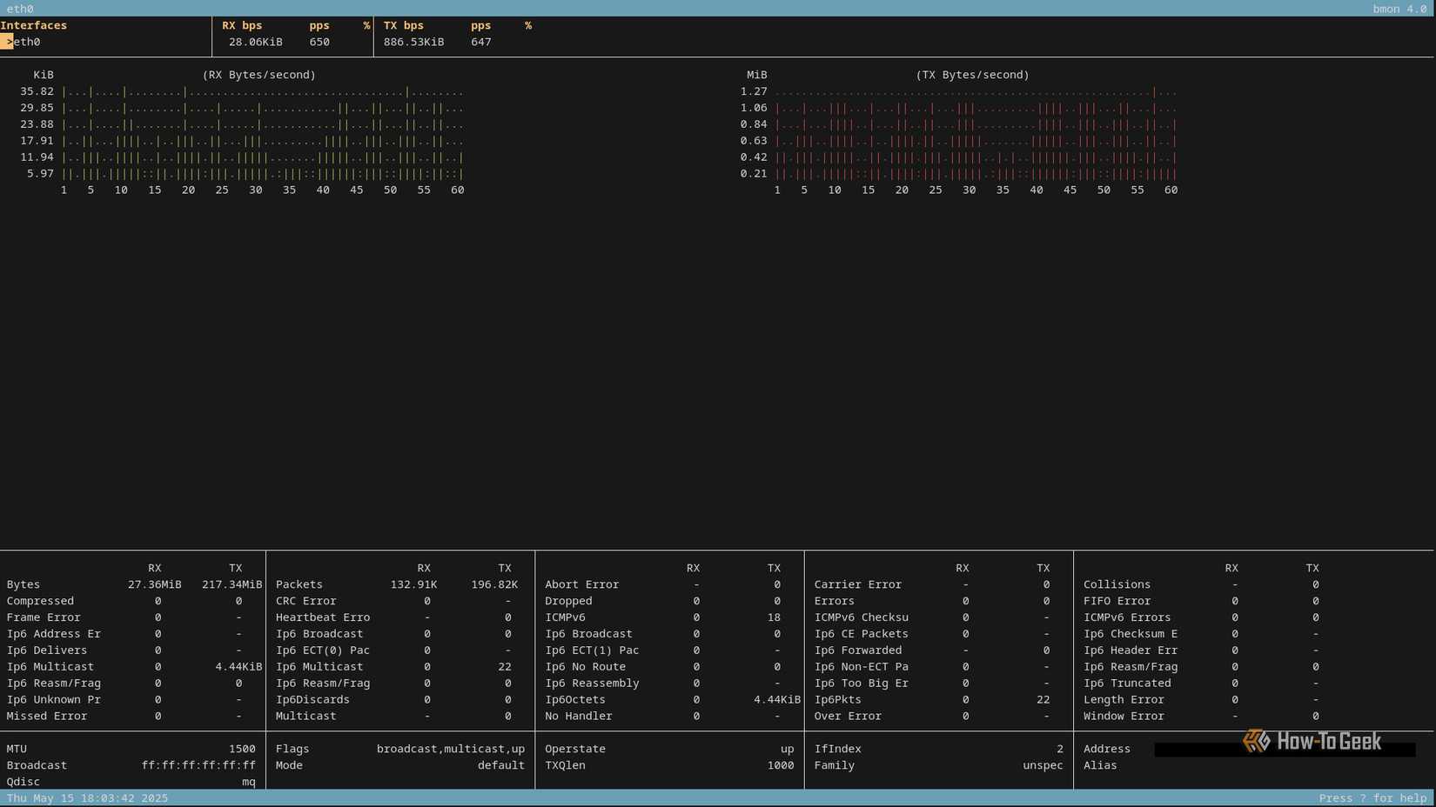Viewport: 1436px width, 807px height.
Task: Click the Interfaces panel header
Action: click(34, 25)
